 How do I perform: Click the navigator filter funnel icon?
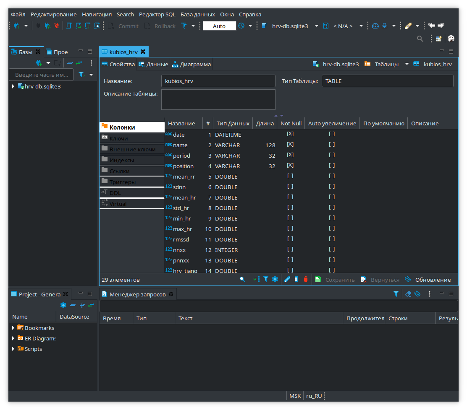(x=81, y=75)
